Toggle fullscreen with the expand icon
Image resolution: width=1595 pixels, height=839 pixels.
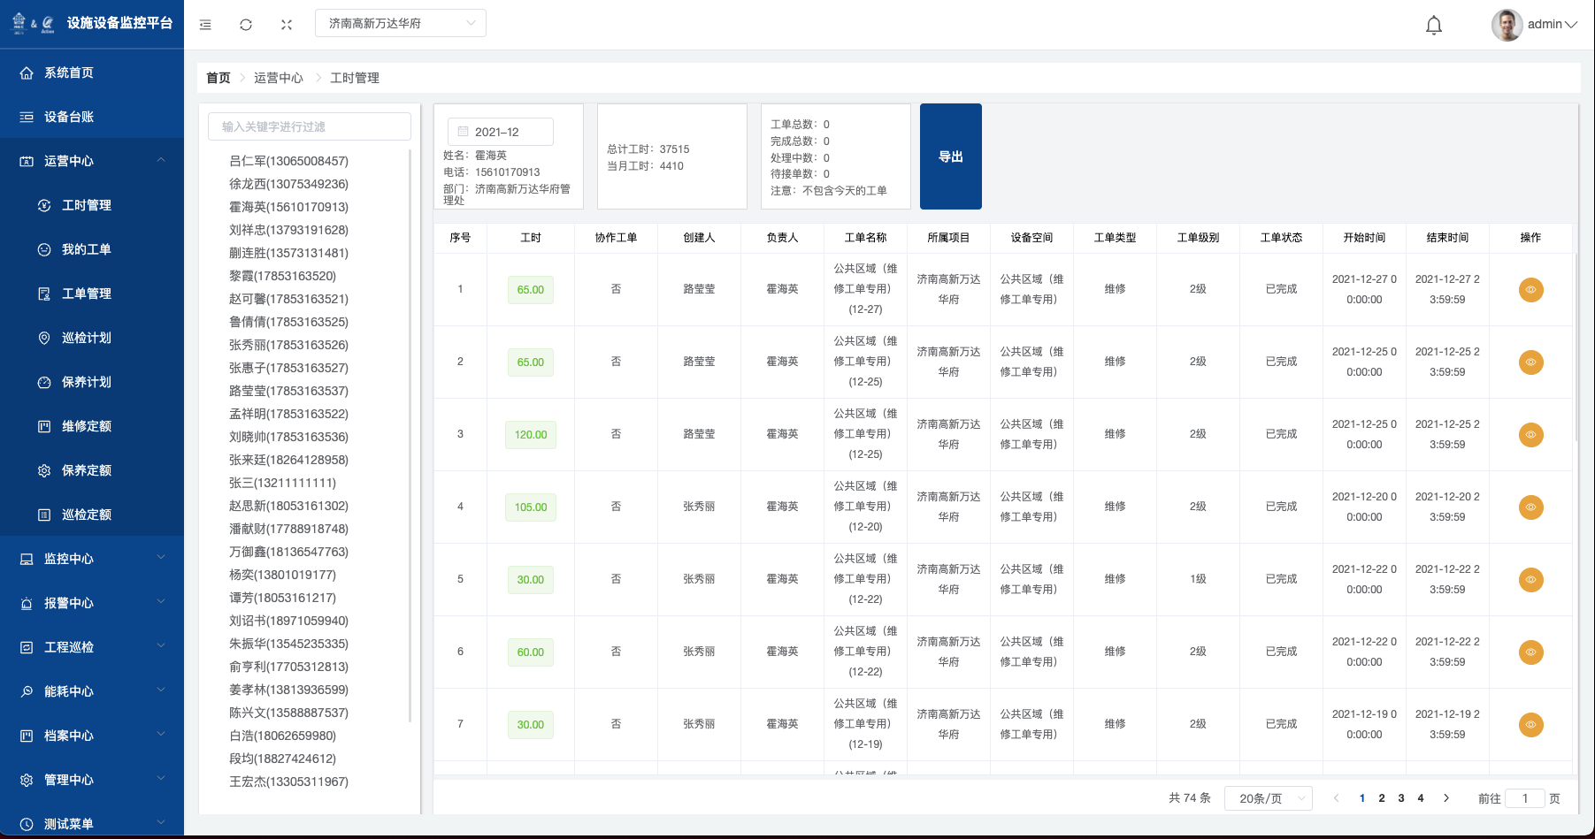click(x=287, y=25)
